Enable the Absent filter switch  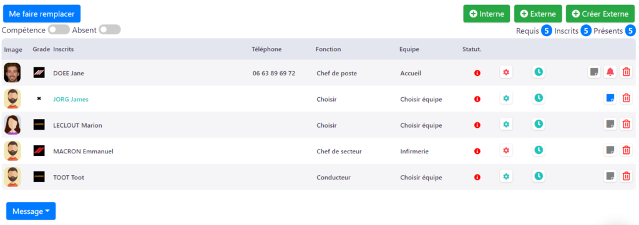110,30
